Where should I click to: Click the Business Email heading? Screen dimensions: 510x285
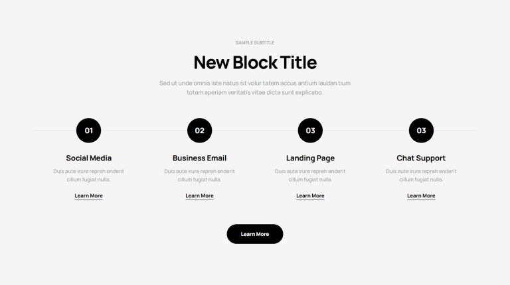(x=199, y=158)
